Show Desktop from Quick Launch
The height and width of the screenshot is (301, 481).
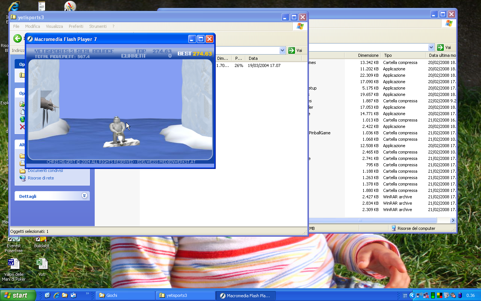(47, 295)
